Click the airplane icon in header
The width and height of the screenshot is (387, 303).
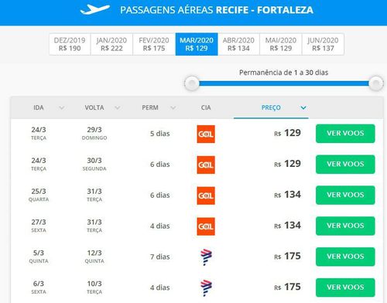[95, 10]
